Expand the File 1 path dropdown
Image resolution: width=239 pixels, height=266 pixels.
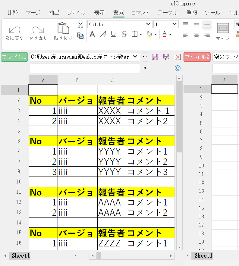[135, 57]
